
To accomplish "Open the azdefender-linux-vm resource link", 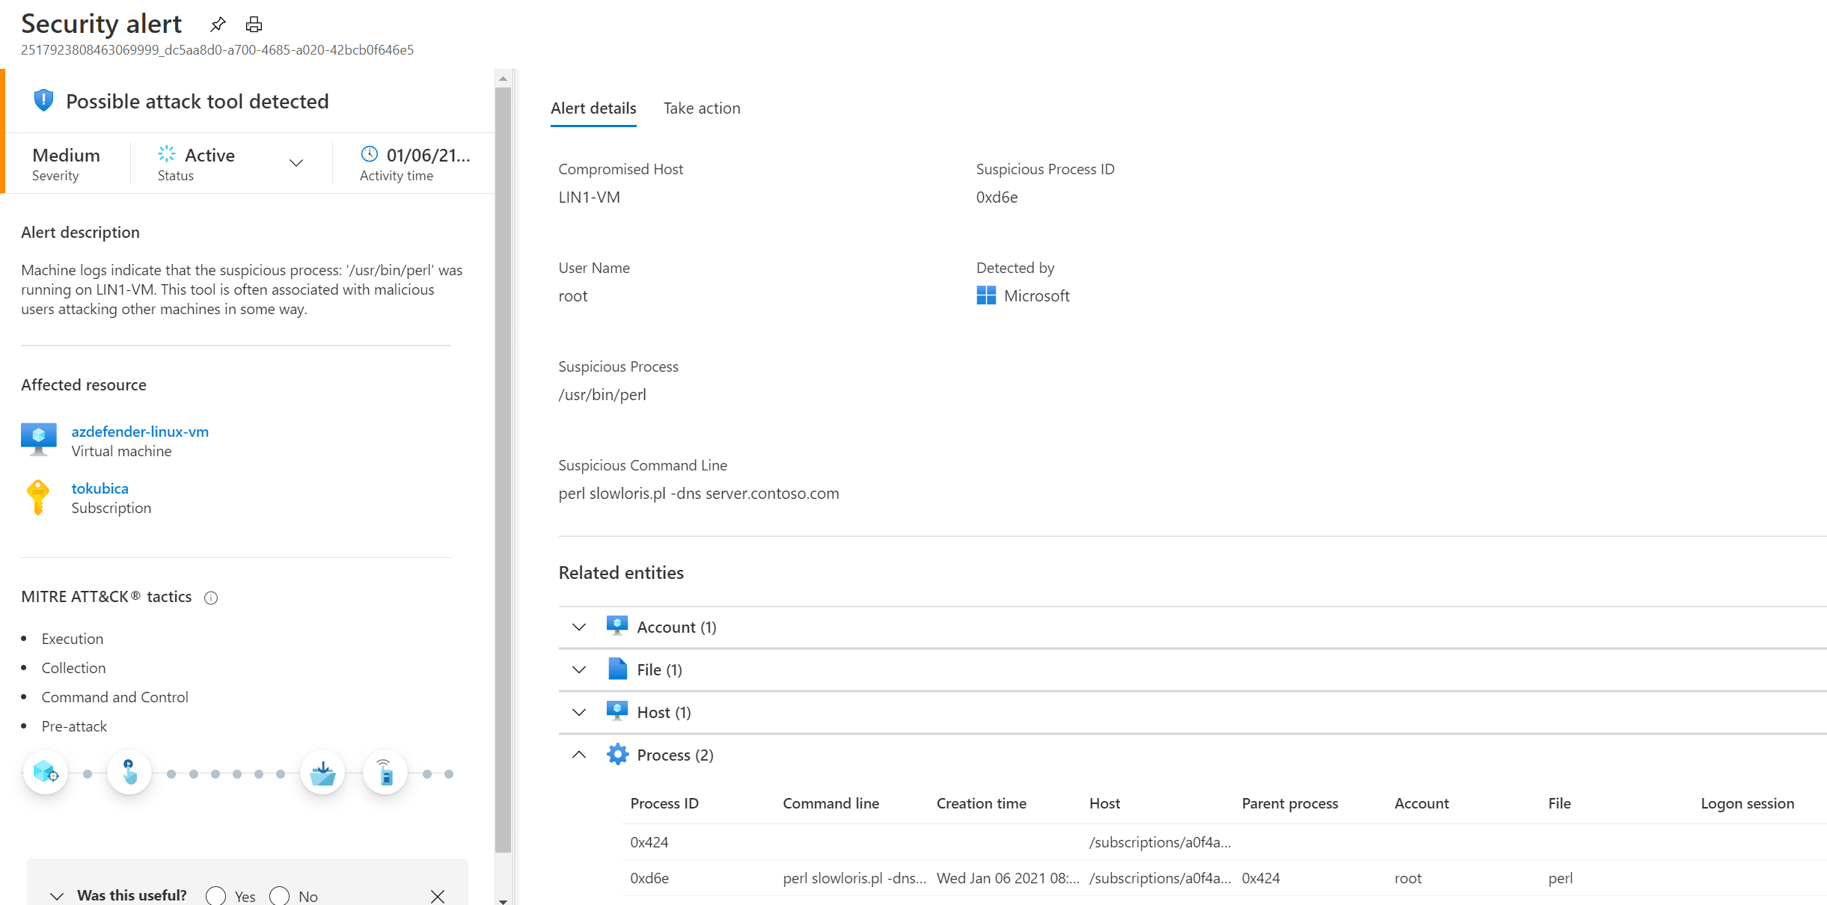I will click(140, 432).
